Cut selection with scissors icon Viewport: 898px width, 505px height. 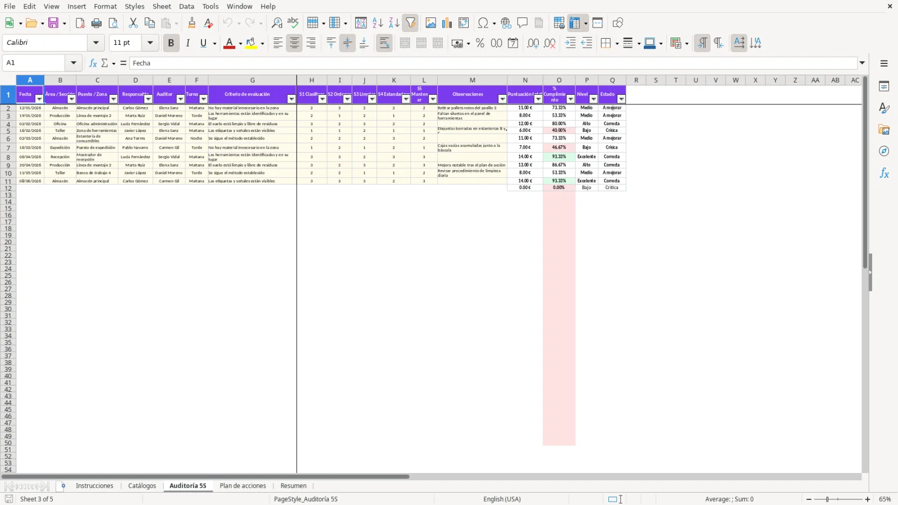click(x=133, y=23)
